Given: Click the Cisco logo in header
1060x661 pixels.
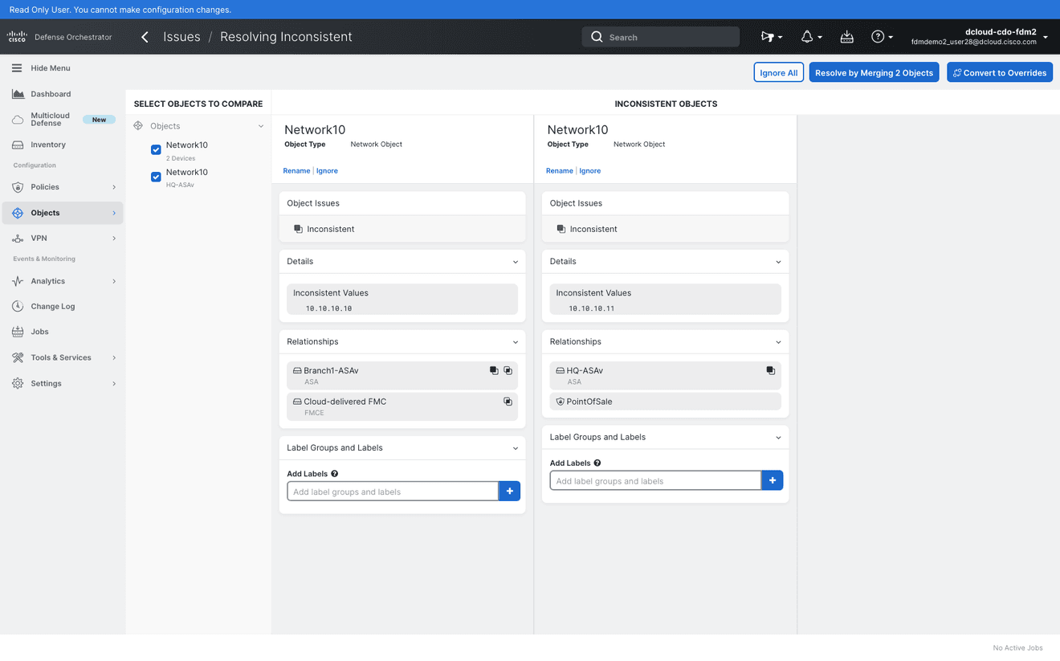Looking at the screenshot, I should coord(17,37).
